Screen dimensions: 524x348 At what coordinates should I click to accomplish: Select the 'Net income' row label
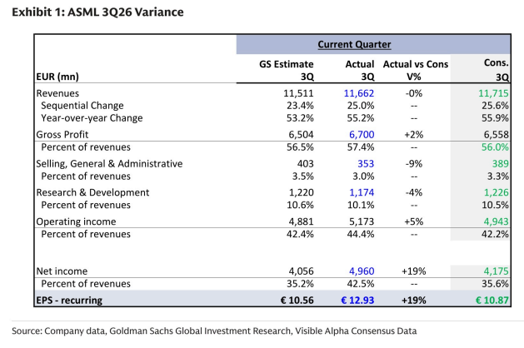62,271
